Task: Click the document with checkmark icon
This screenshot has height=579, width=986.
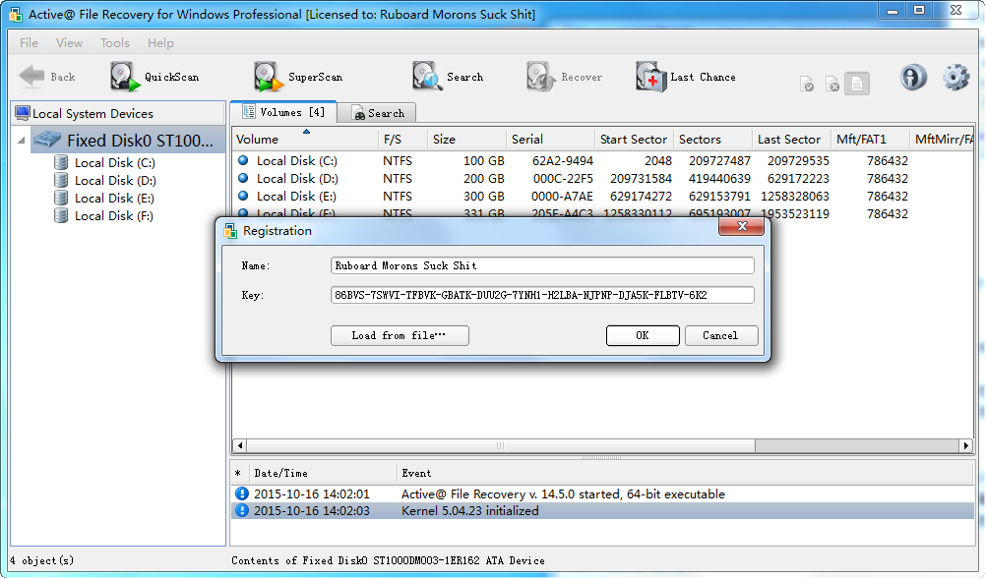Action: [806, 85]
